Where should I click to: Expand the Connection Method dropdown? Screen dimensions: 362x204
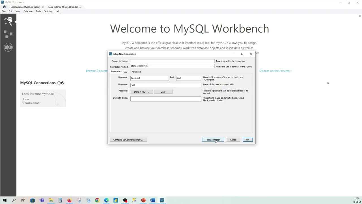click(213, 66)
